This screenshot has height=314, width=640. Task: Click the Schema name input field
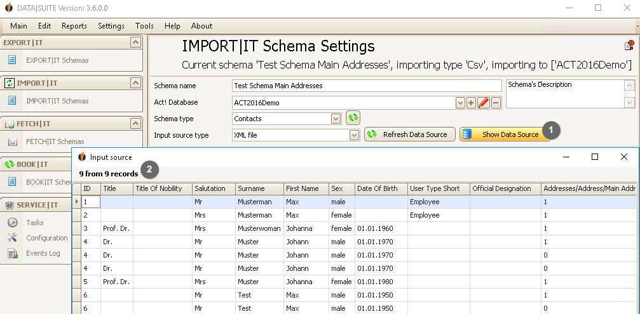pos(367,86)
